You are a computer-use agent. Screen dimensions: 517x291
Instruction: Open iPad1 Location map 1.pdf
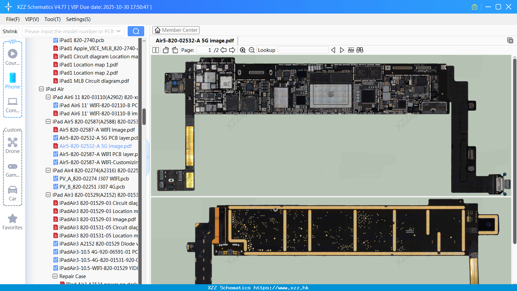pos(89,64)
